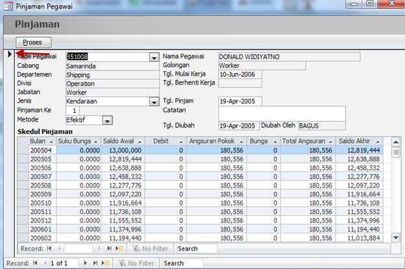405x269 pixels.
Task: Go to next record in main form navigator
Action: point(85,263)
